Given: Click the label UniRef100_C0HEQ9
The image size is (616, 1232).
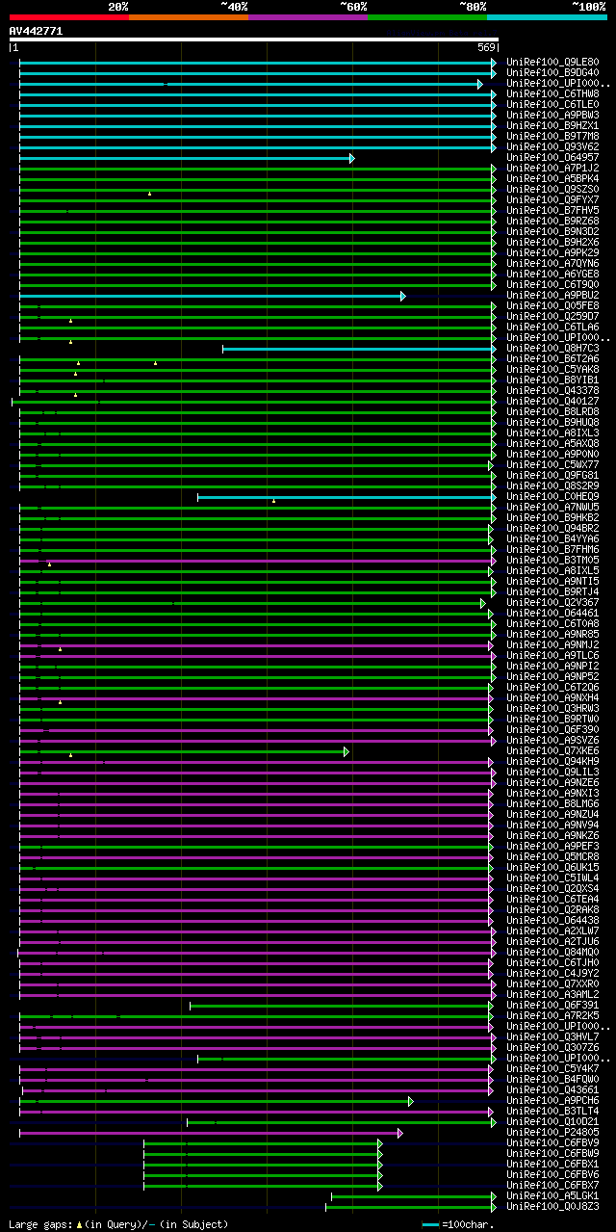Looking at the screenshot, I should tap(552, 497).
